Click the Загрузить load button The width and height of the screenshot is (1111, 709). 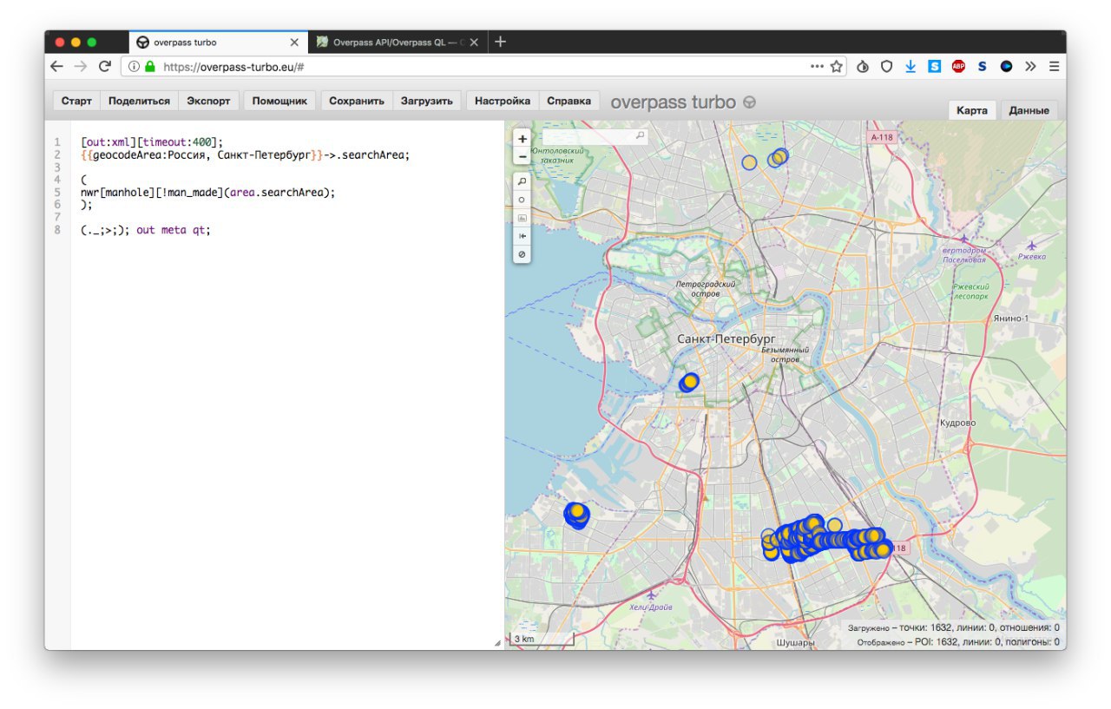426,101
